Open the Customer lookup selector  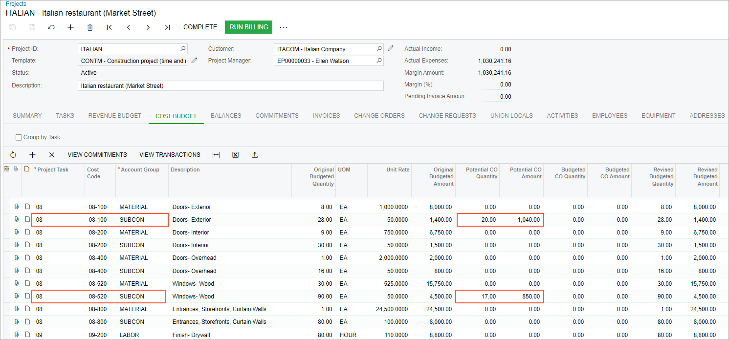379,49
